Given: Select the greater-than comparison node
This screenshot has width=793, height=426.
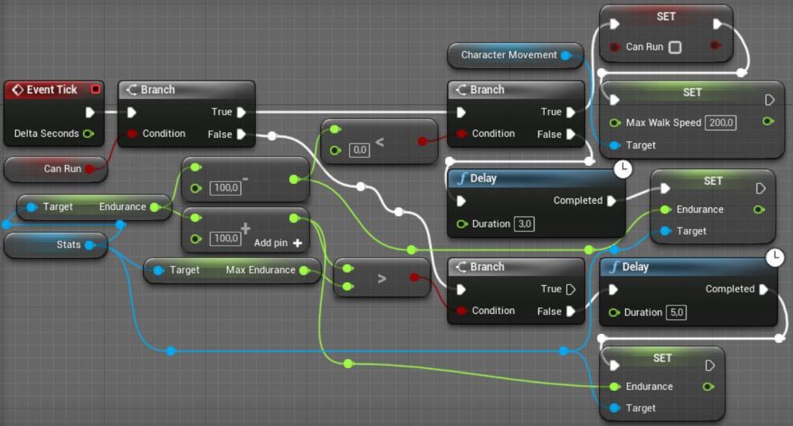Looking at the screenshot, I should coord(382,278).
